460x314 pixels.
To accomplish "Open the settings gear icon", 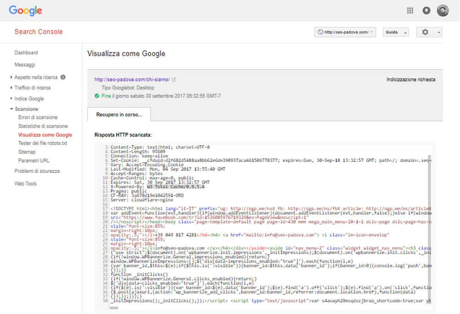I will 425,32.
